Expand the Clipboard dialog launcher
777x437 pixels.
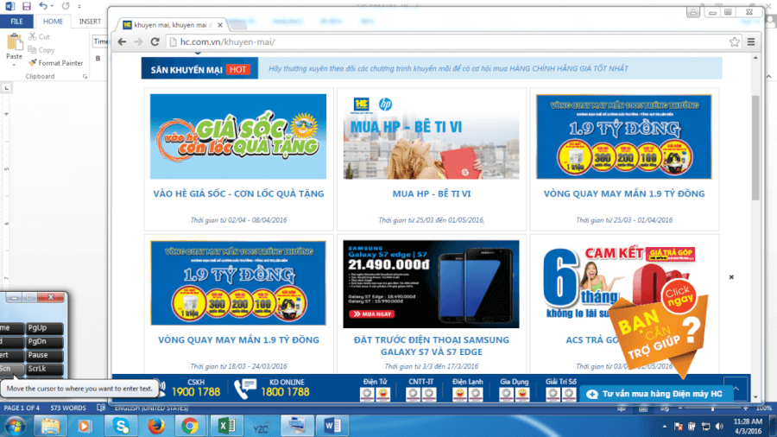[x=83, y=76]
